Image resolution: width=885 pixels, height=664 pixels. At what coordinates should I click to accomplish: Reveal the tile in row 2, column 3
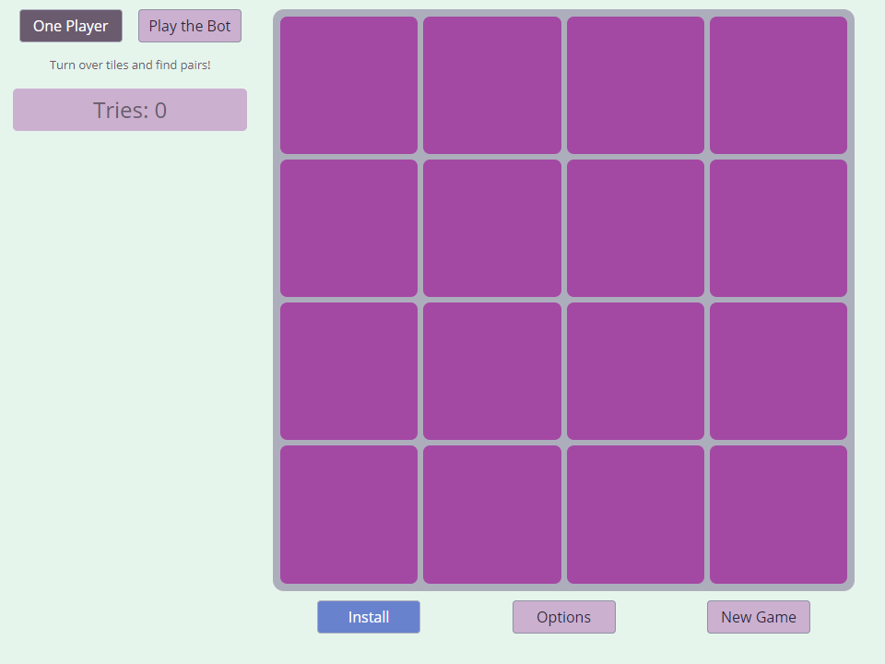[635, 228]
